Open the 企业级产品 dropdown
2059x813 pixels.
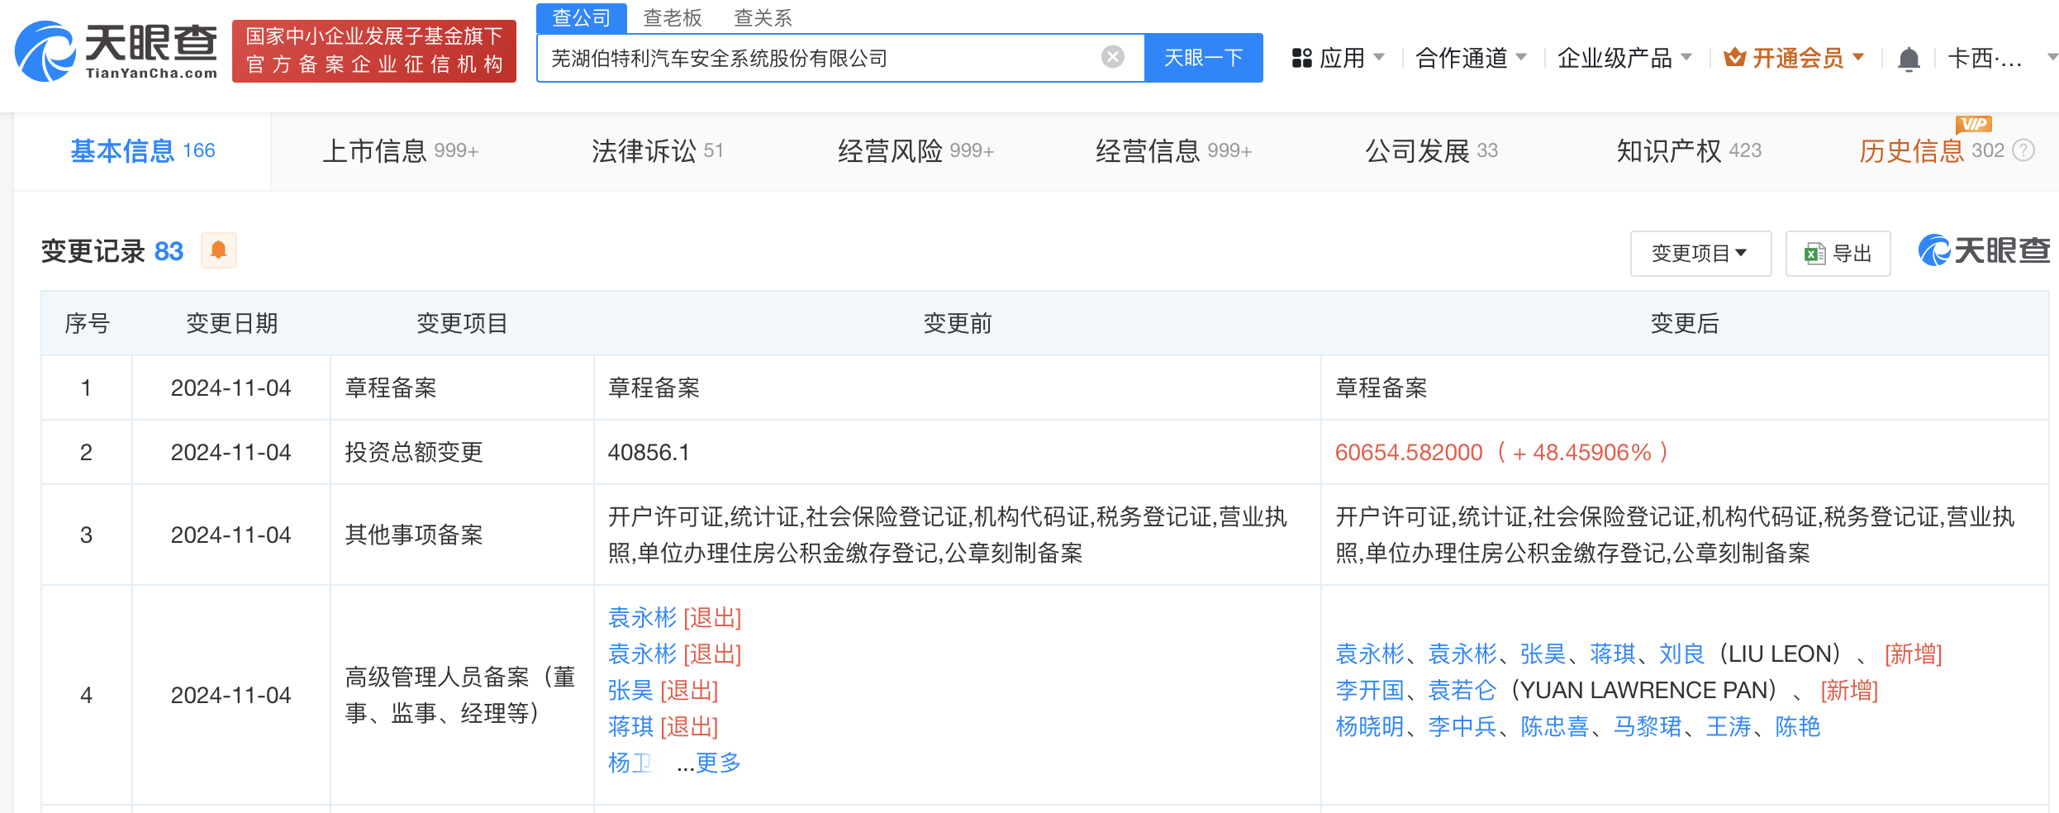click(x=1624, y=58)
